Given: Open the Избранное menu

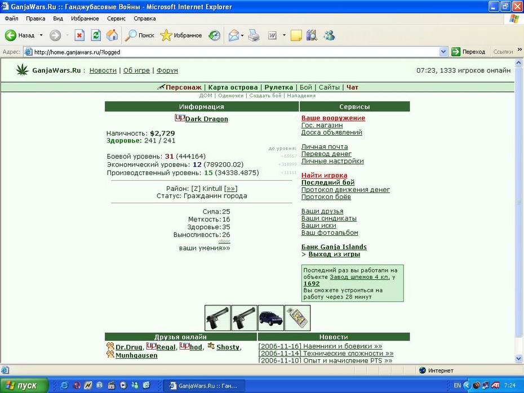Looking at the screenshot, I should coord(85,19).
